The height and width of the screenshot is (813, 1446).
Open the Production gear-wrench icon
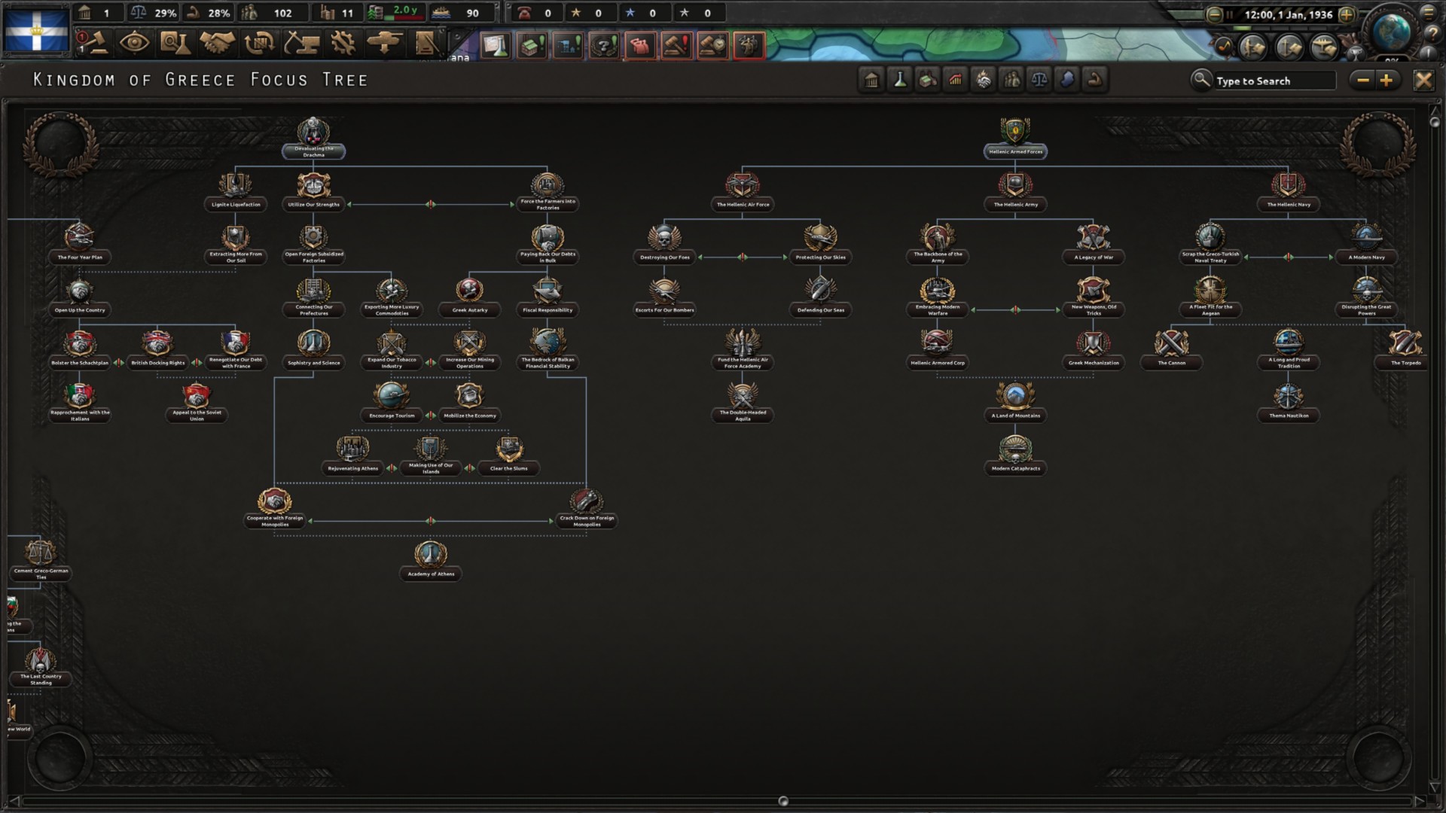(x=343, y=43)
